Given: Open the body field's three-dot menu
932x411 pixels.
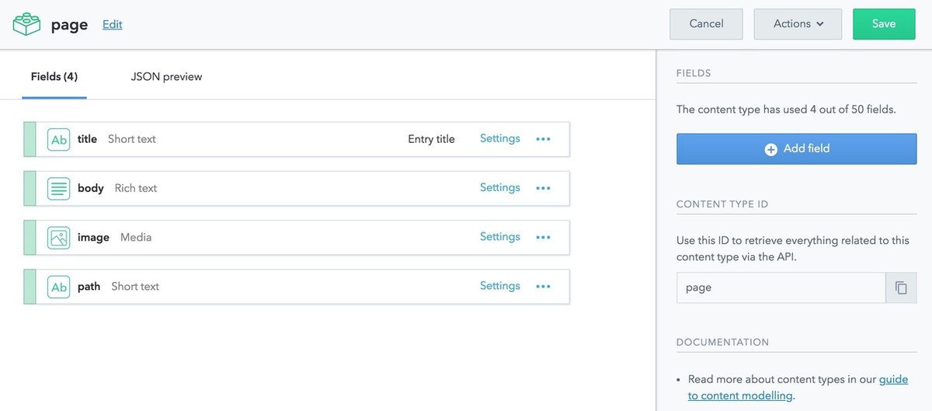Looking at the screenshot, I should 543,188.
